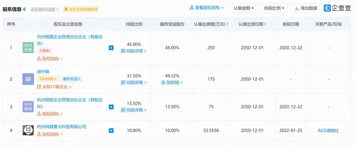Click the 2050-12-01 date in row 4

[252, 130]
